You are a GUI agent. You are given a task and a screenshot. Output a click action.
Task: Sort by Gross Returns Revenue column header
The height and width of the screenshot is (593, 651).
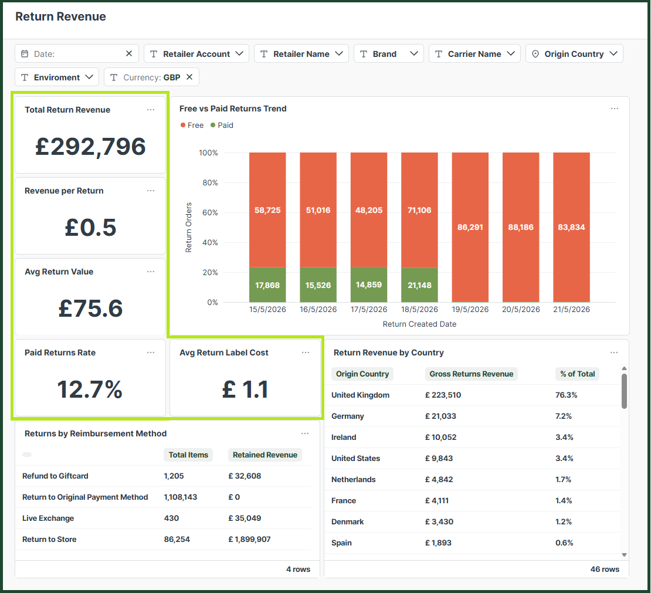click(x=471, y=374)
